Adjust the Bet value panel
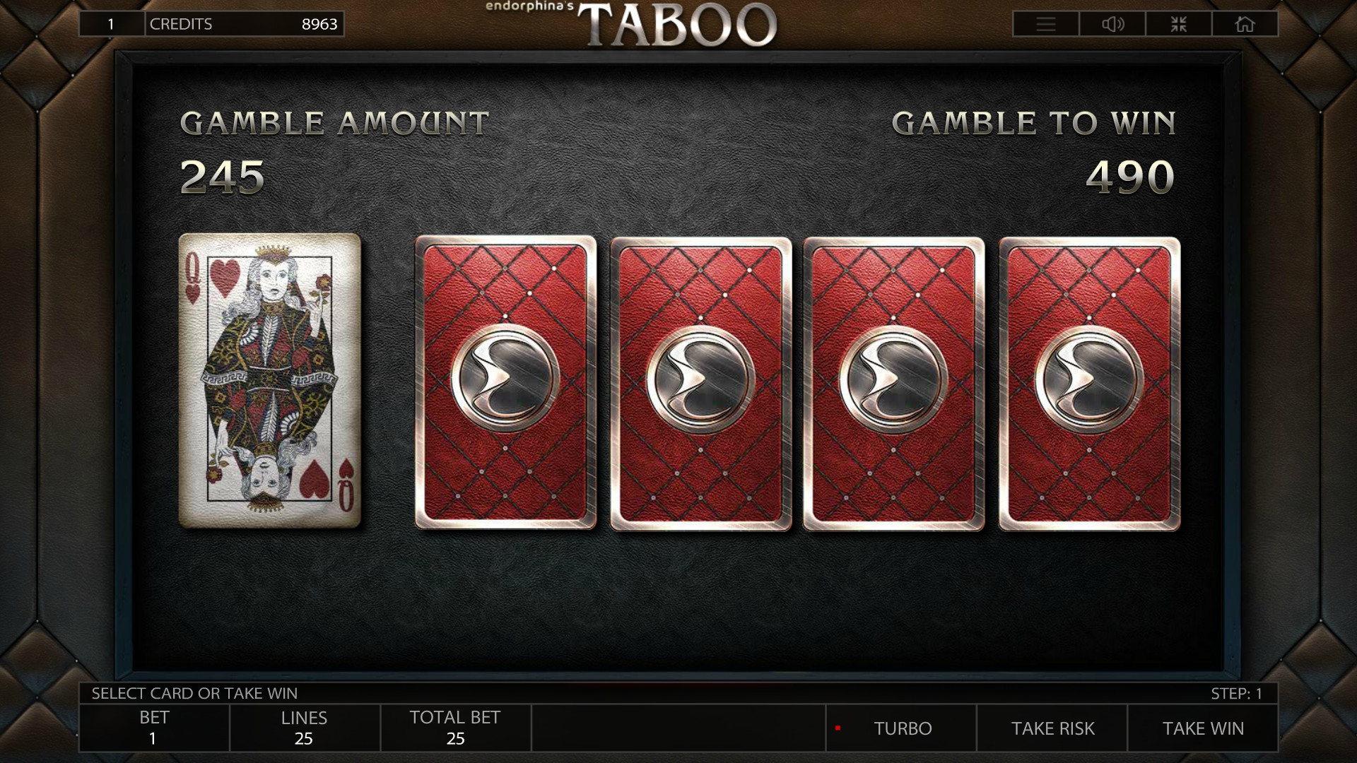1357x763 pixels. pos(154,728)
